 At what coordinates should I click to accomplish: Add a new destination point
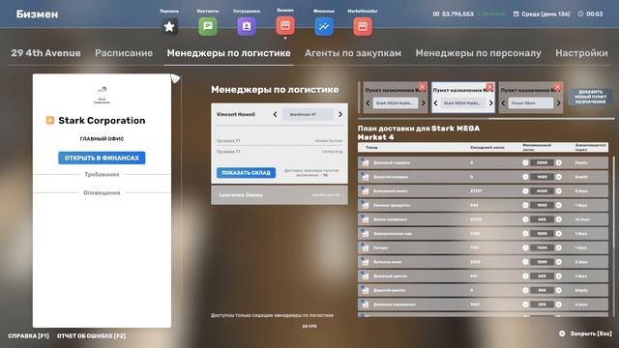pos(591,97)
